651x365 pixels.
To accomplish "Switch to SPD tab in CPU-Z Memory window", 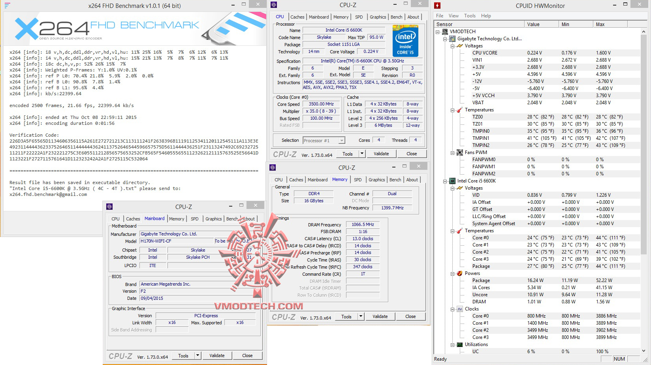I will click(358, 180).
